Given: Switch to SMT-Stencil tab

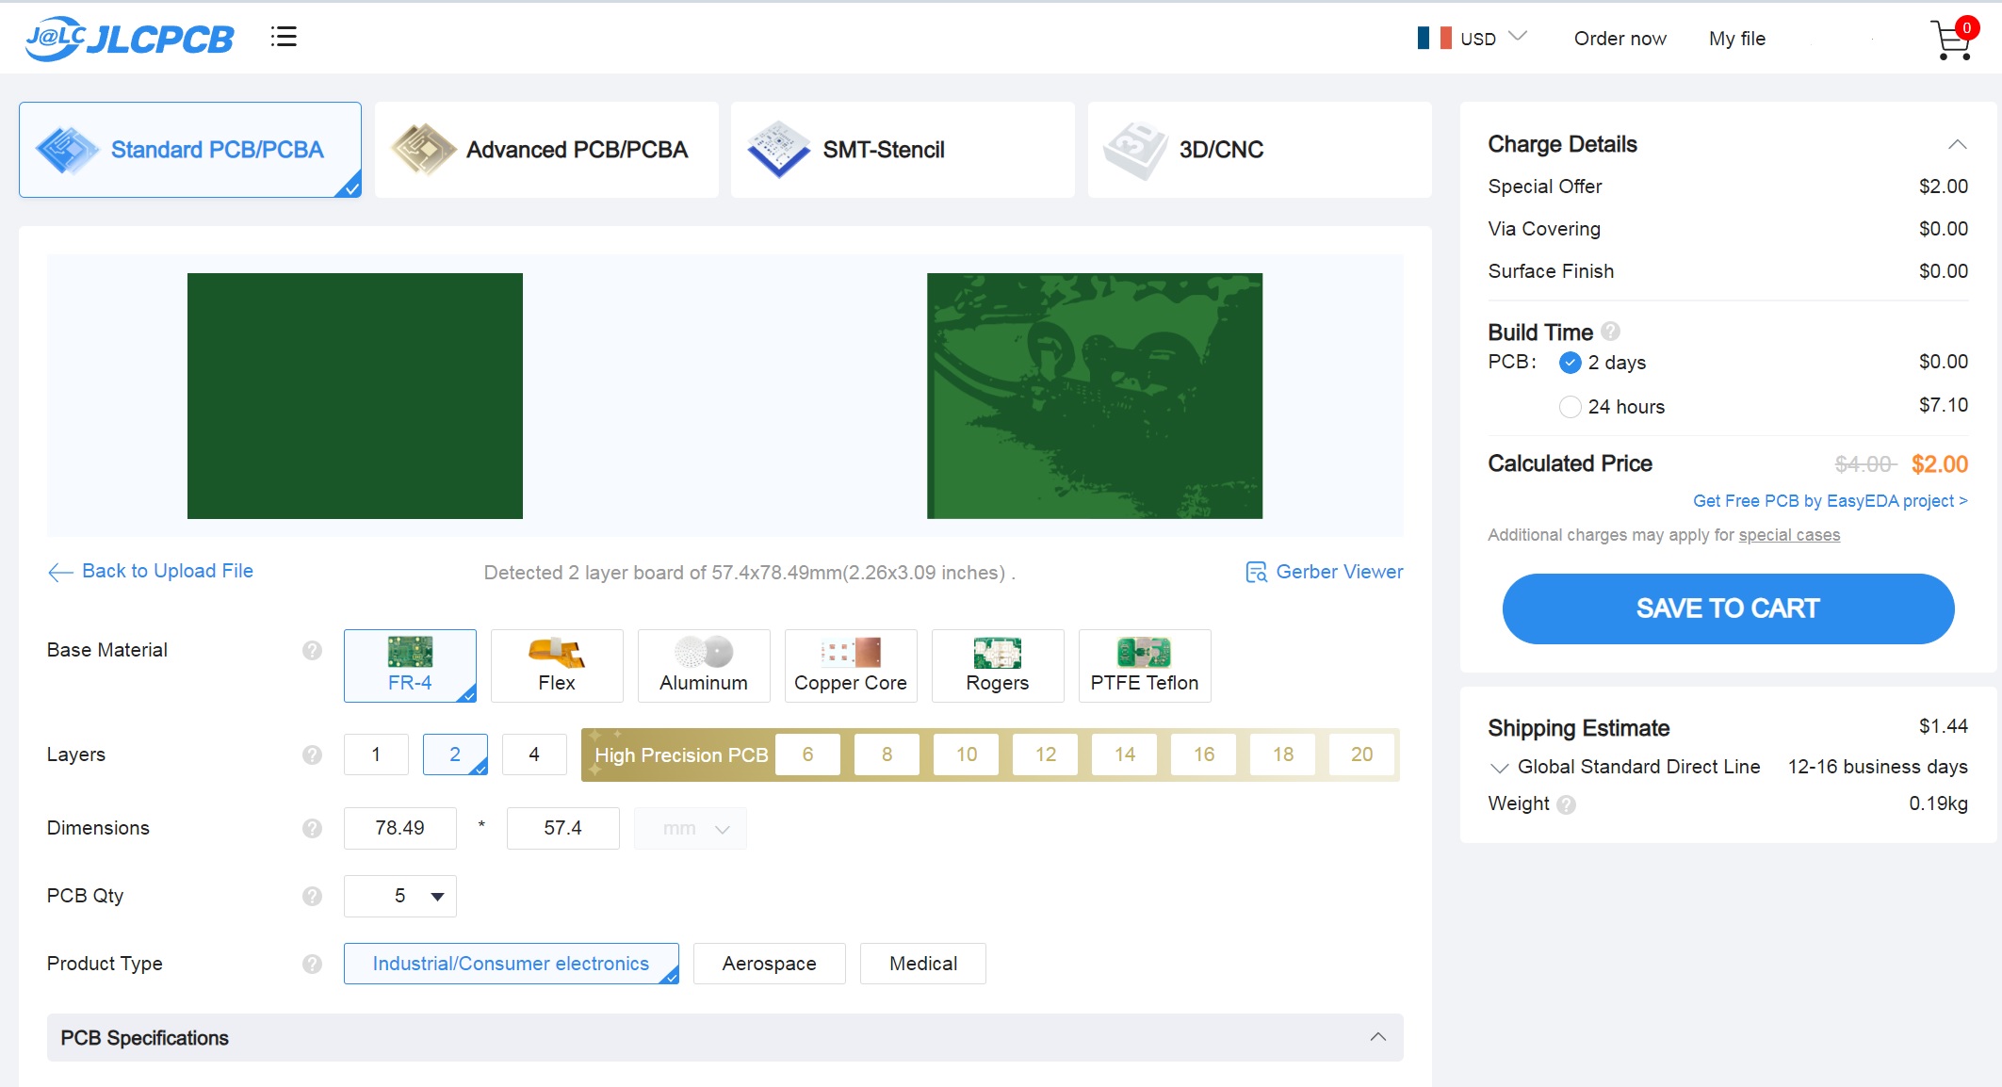Looking at the screenshot, I should 903,150.
